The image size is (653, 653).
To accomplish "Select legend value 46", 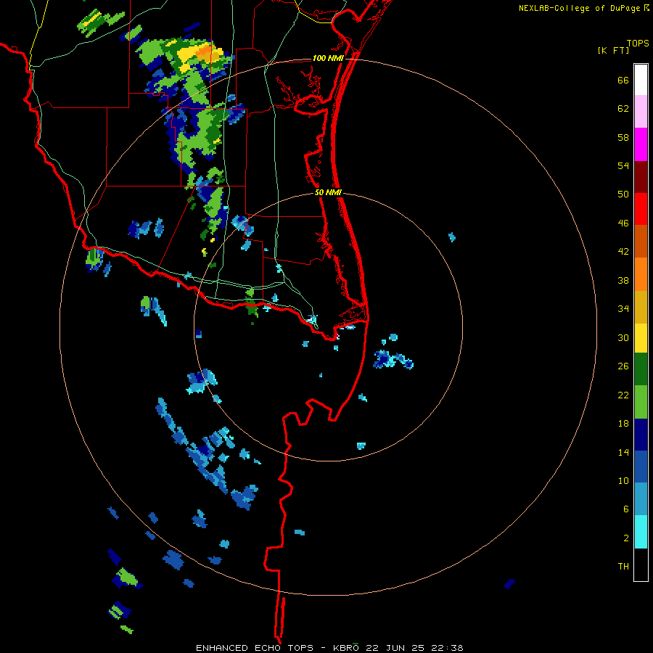I will click(623, 223).
